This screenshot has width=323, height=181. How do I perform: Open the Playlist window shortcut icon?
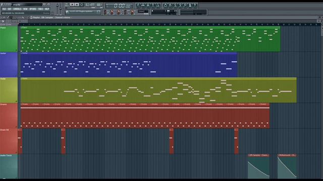pos(138,5)
